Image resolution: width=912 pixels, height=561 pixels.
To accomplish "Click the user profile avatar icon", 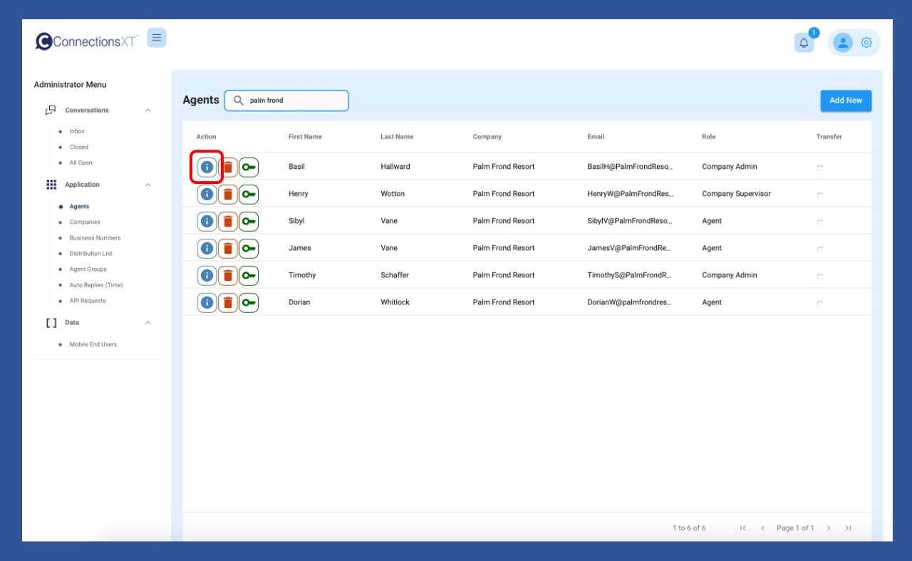I will (843, 43).
